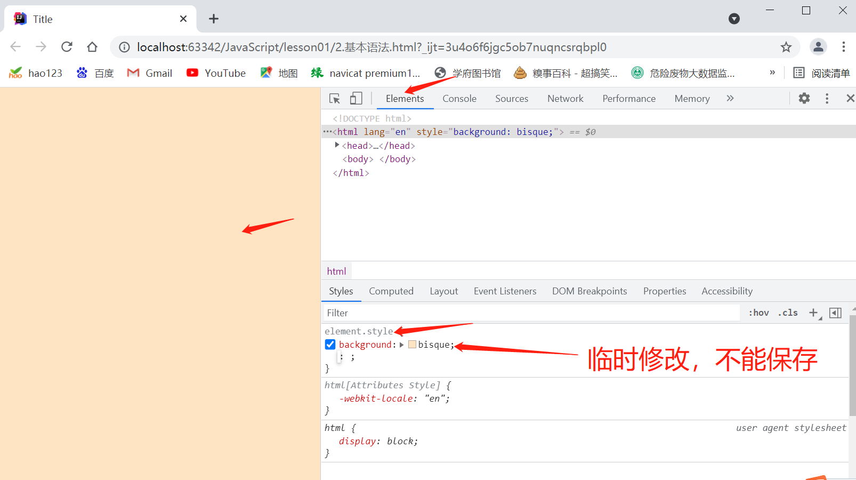The width and height of the screenshot is (856, 480).
Task: Open a new browser tab
Action: 214,19
